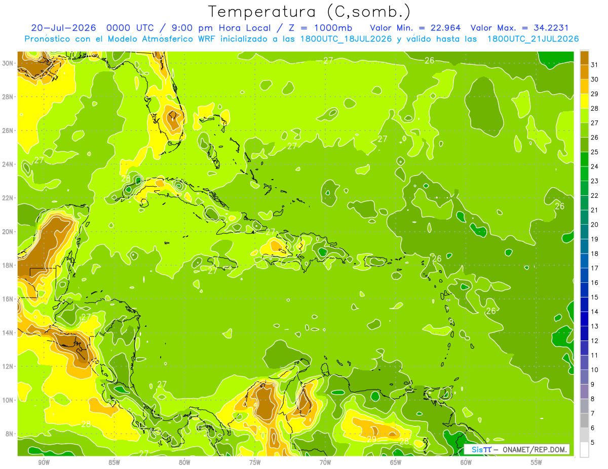Click the "18N" latitude axis label
The image size is (608, 469).
8,265
